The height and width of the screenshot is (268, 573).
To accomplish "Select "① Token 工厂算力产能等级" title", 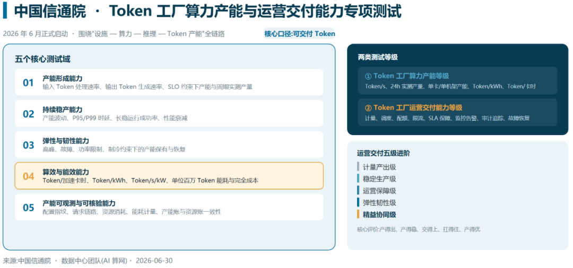I will pyautogui.click(x=407, y=76).
